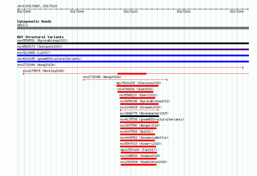Click the black esv3666779 variant bar

coord(139,116)
